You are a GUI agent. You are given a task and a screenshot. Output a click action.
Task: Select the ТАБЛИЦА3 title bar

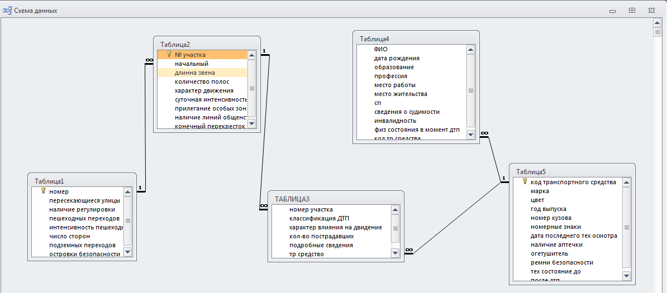336,199
